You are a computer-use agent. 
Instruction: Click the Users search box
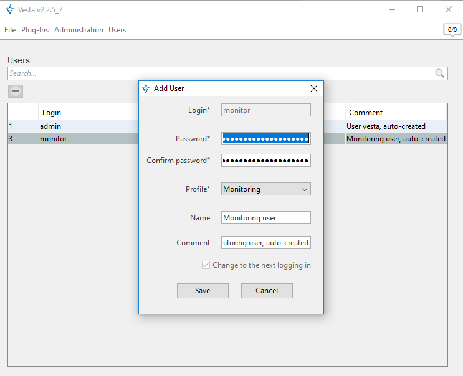[218, 73]
